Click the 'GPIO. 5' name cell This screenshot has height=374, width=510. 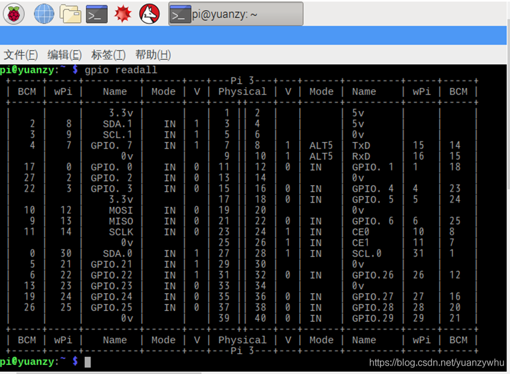(x=373, y=200)
